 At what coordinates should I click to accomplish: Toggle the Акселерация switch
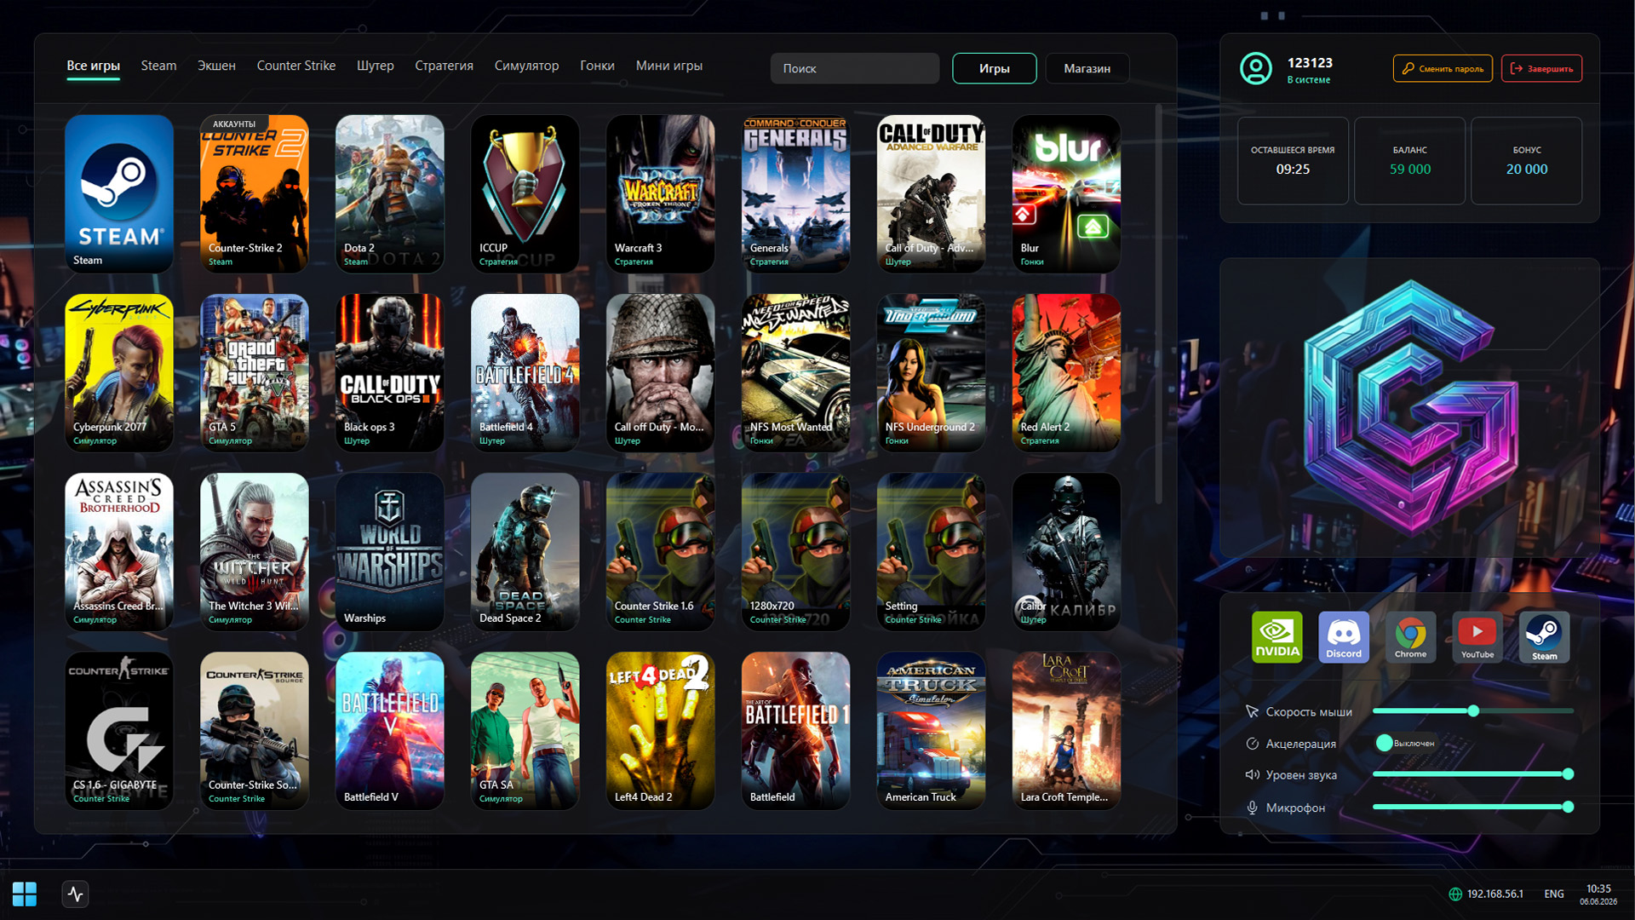[x=1406, y=743]
